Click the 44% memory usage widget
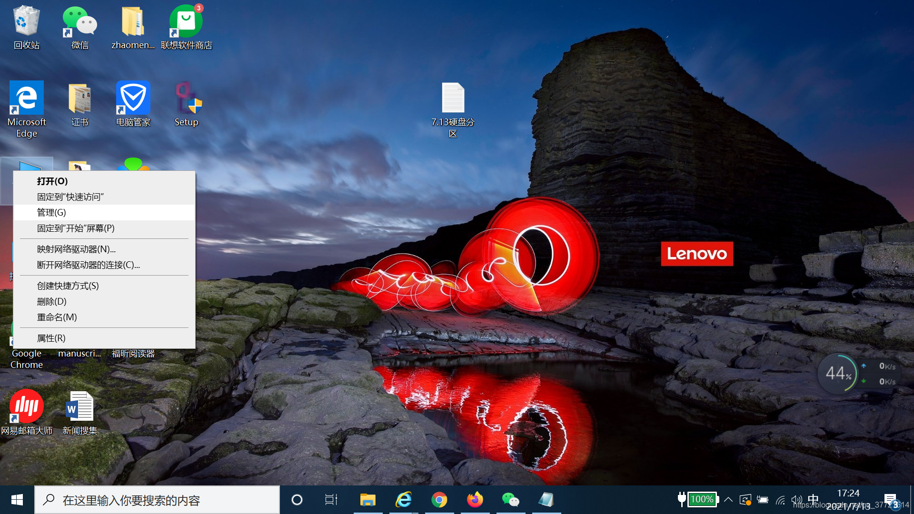 [838, 374]
